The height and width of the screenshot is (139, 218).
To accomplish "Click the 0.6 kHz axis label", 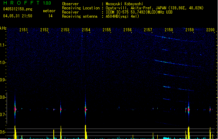I will click(x=3, y=132).
